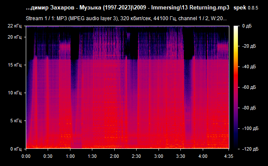Click the Stream 1 / 1 MP3 info line
This screenshot has width=268, height=166.
[126, 18]
